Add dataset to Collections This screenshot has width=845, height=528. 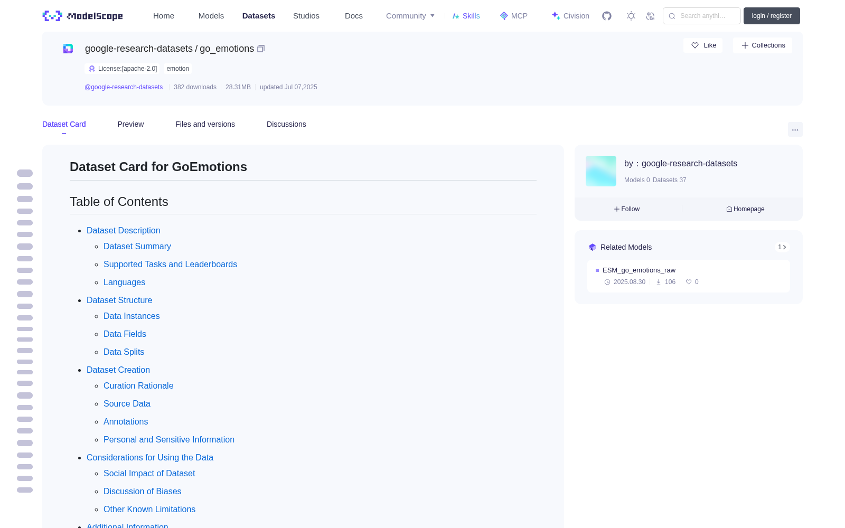[x=763, y=45]
